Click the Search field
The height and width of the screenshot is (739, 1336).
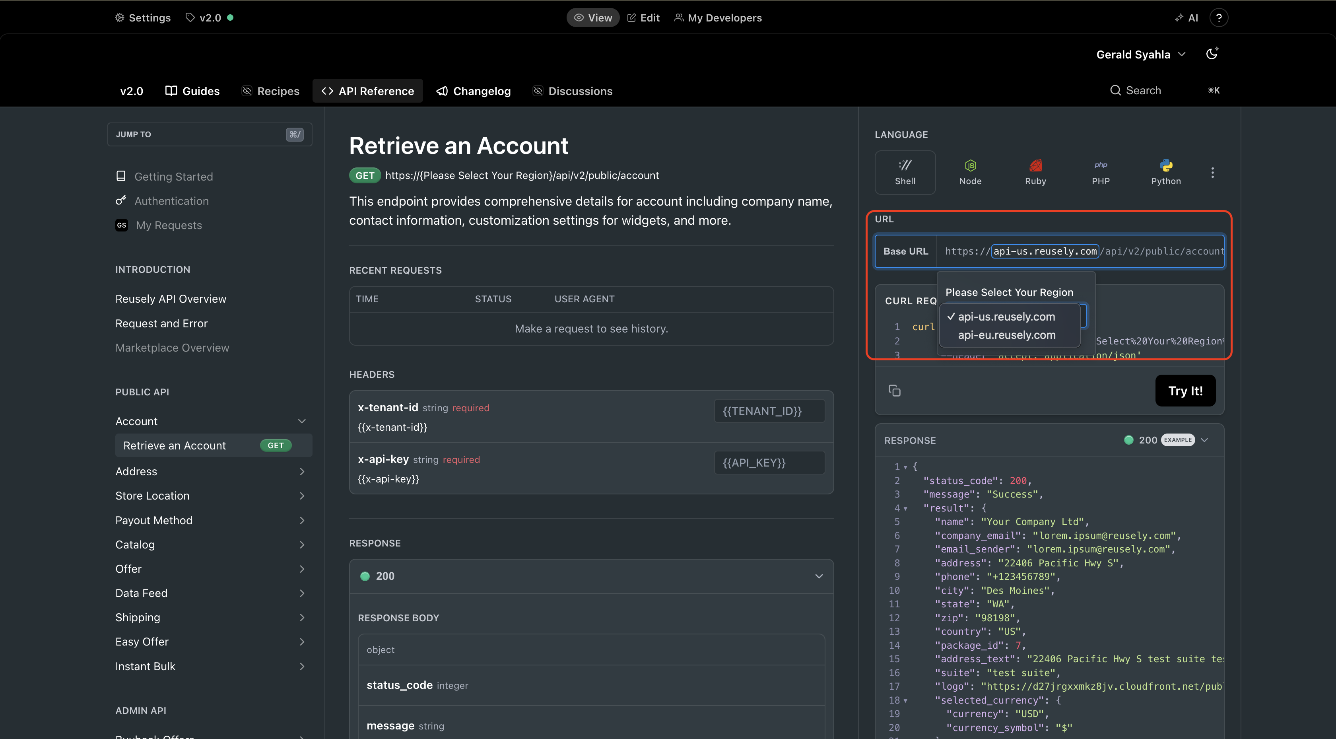(x=1164, y=90)
